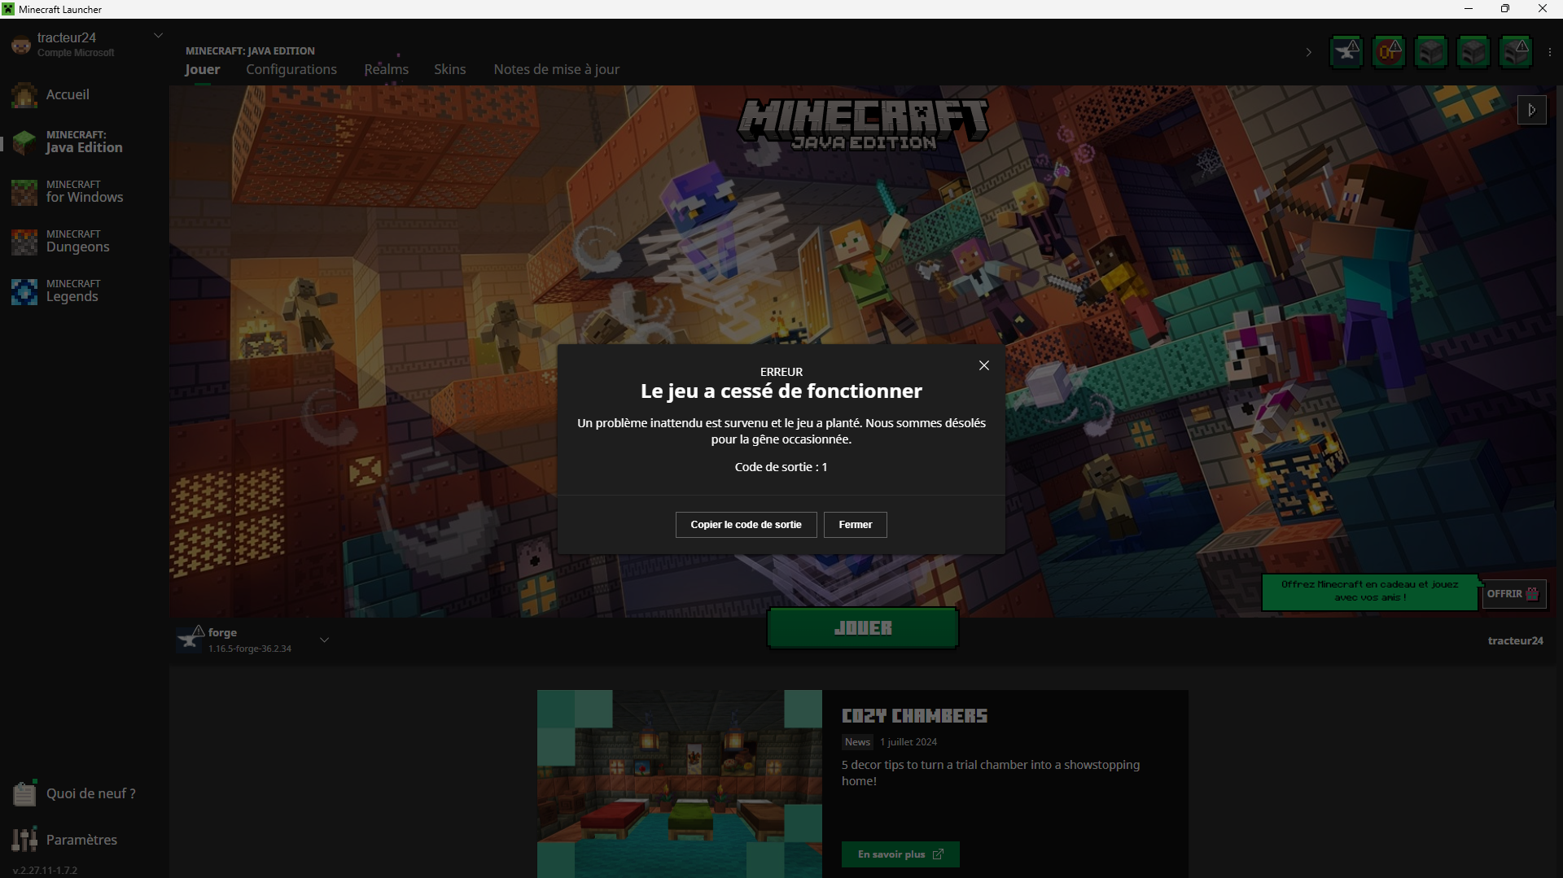Open the Quoi de neuf ? page
This screenshot has height=878, width=1563.
pyautogui.click(x=74, y=793)
